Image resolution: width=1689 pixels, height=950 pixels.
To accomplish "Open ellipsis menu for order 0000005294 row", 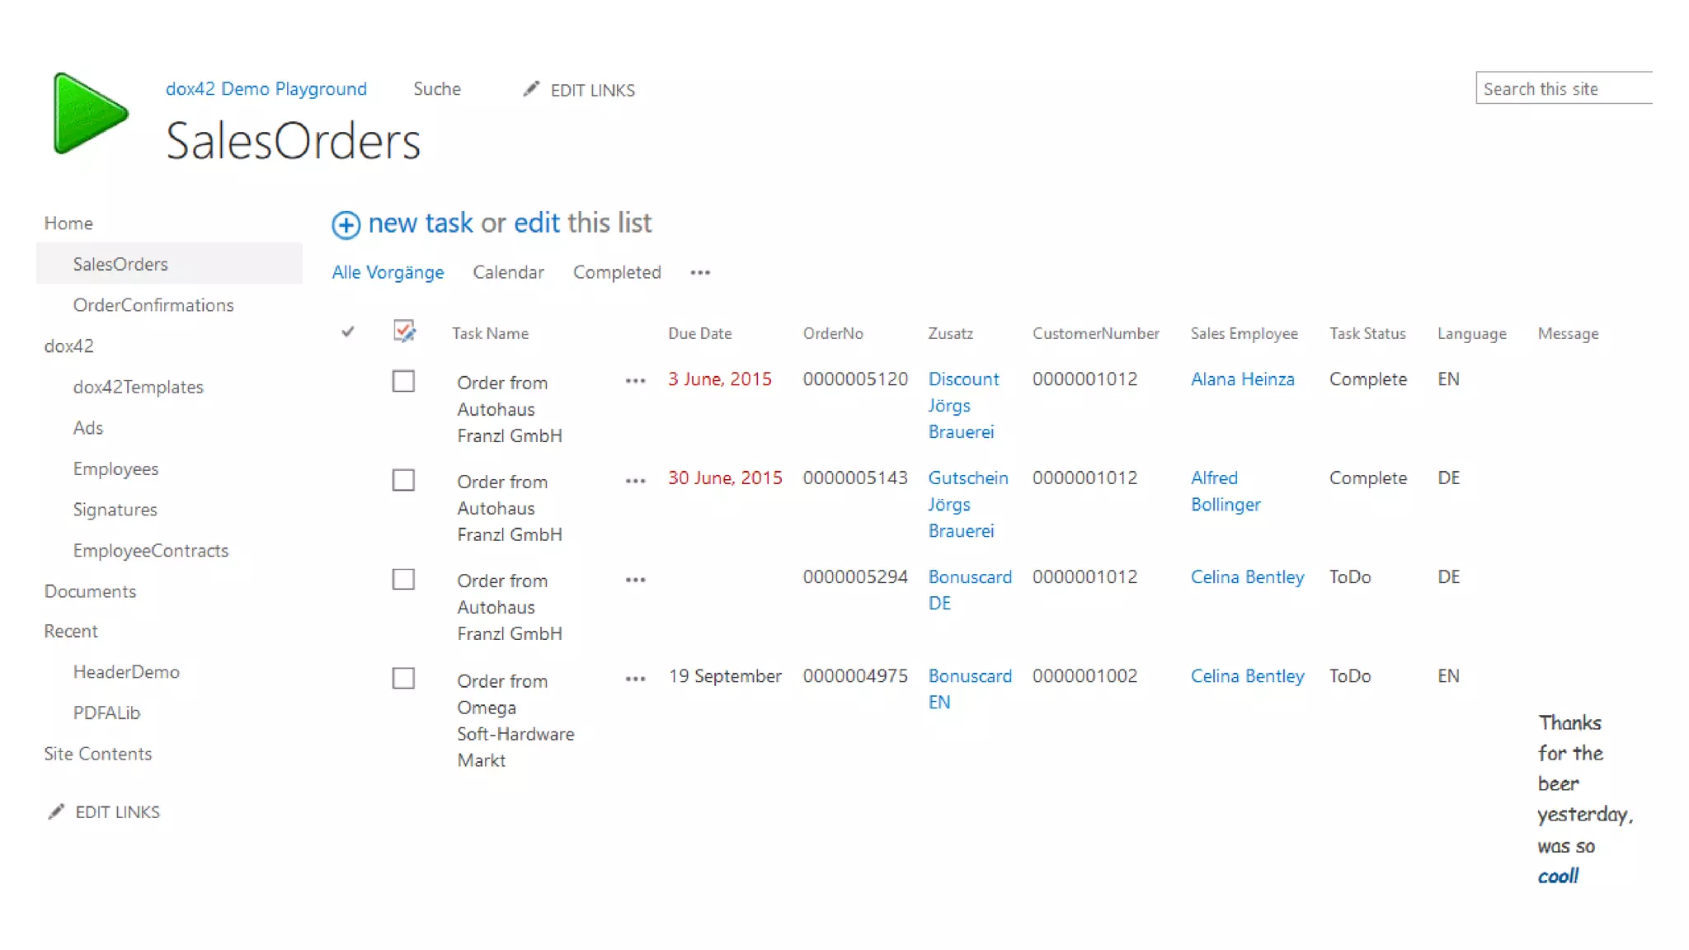I will point(635,580).
